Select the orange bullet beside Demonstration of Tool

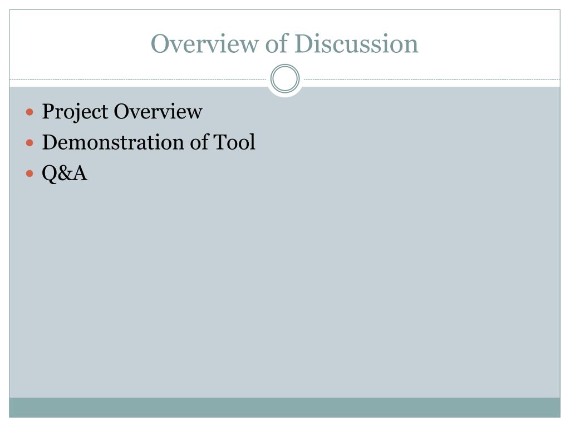click(x=30, y=143)
